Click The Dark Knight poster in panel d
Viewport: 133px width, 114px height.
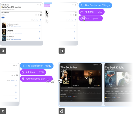click(110, 79)
